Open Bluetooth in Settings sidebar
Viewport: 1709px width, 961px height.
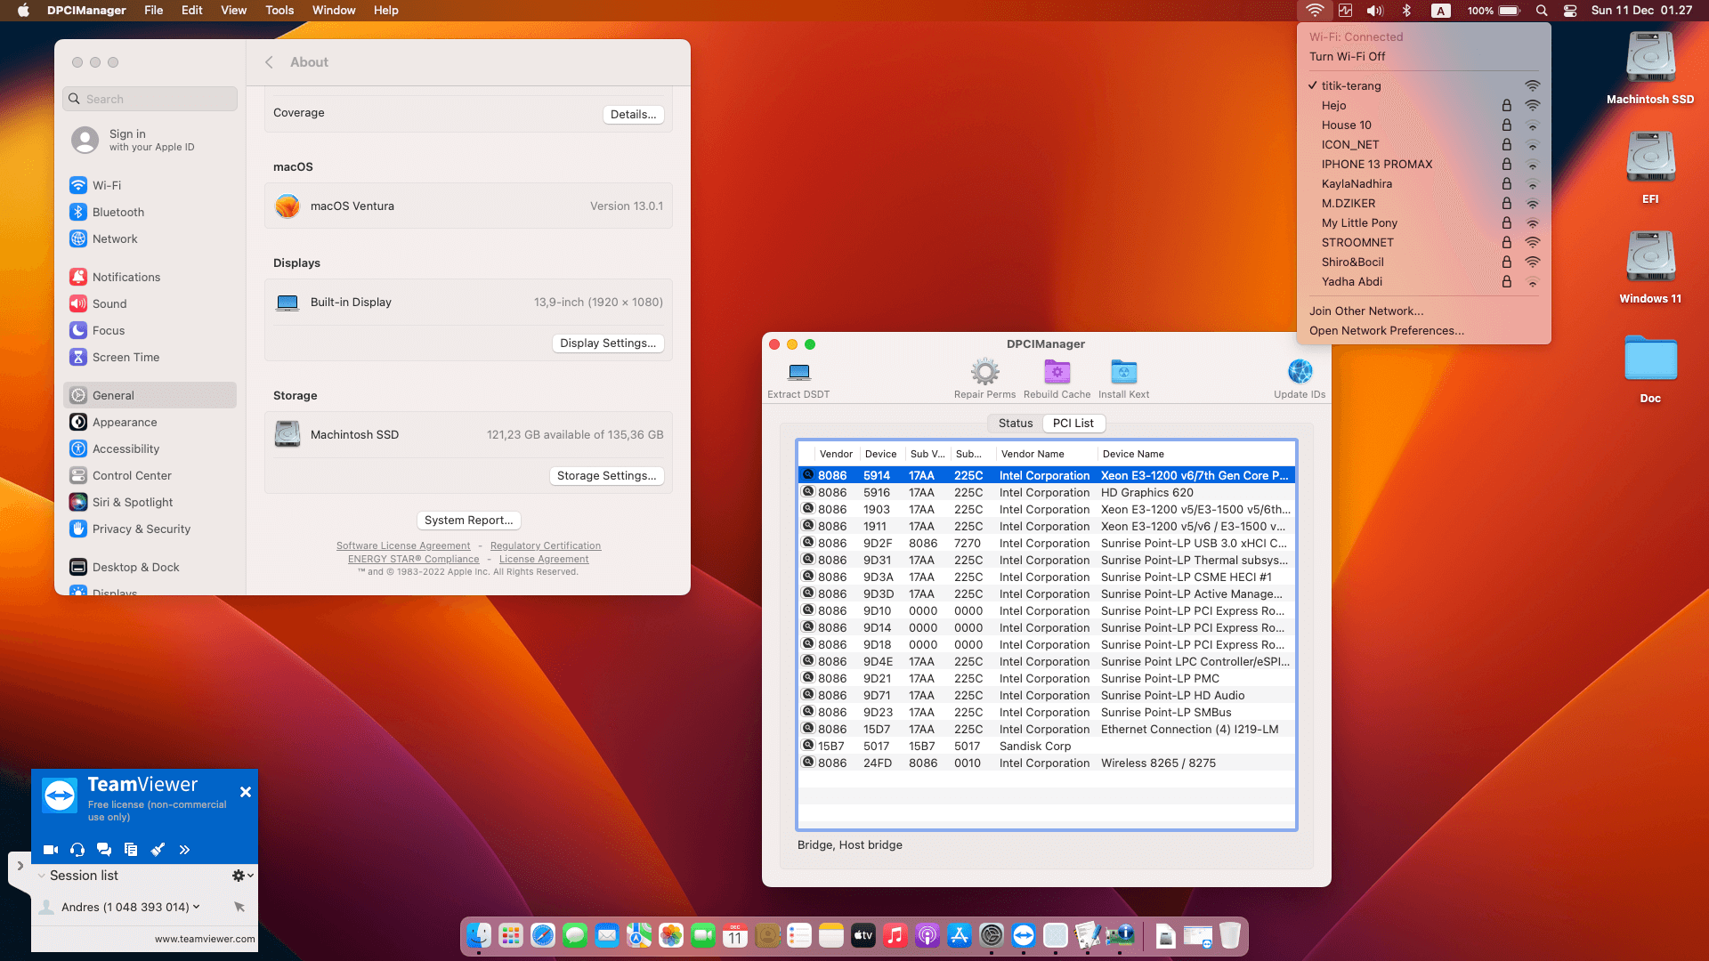(150, 212)
